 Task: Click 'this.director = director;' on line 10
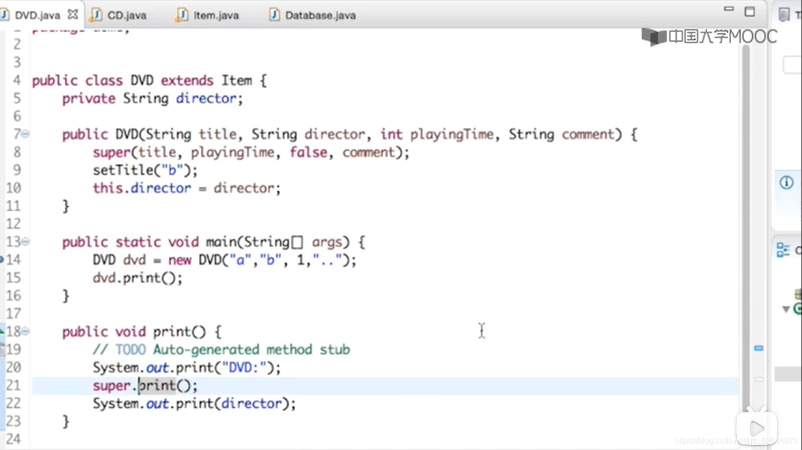coord(187,188)
